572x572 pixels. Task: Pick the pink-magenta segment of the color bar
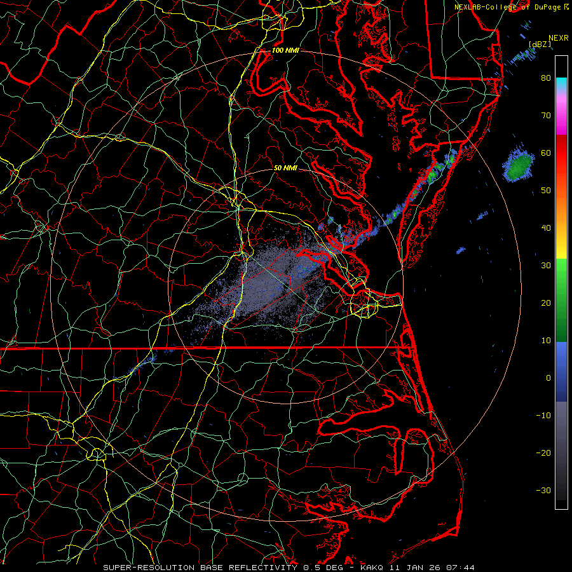tap(561, 113)
